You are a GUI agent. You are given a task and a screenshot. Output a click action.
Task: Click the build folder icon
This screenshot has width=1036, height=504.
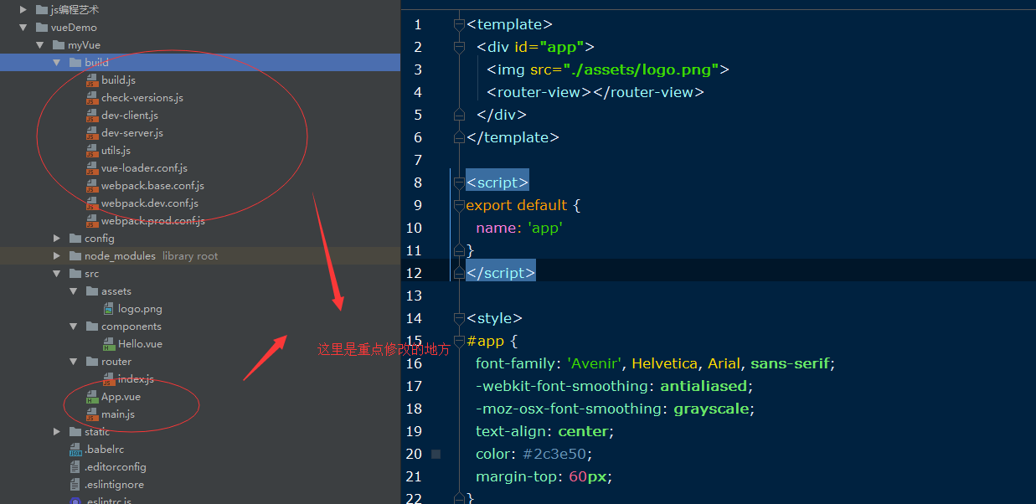click(x=75, y=63)
